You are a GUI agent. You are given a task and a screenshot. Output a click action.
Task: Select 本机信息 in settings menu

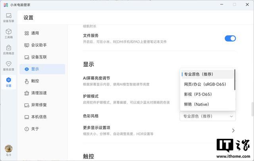42,117
